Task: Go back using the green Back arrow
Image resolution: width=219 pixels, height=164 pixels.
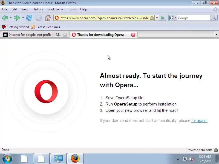Action: tap(5, 18)
